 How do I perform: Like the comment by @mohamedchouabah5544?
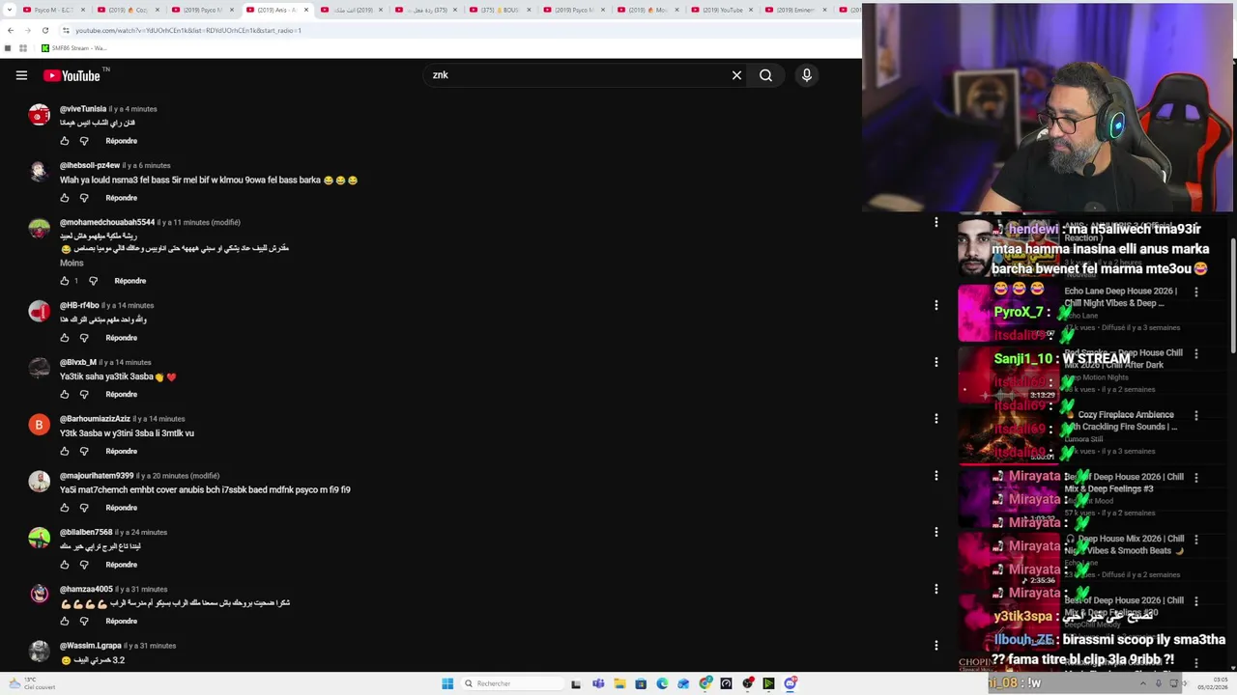coord(65,281)
